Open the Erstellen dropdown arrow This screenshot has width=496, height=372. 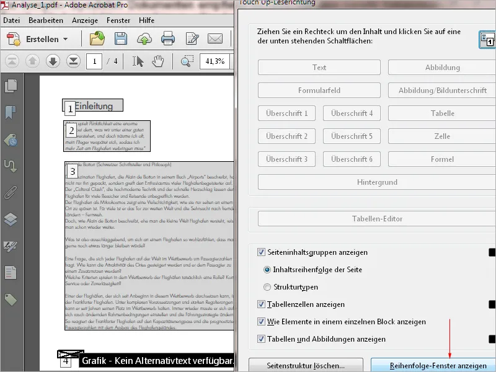coord(66,39)
